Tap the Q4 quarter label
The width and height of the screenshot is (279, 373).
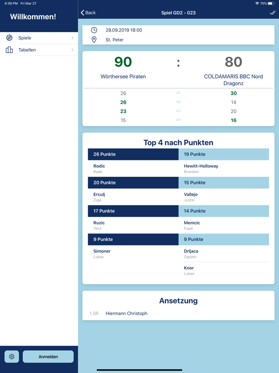coord(178,120)
